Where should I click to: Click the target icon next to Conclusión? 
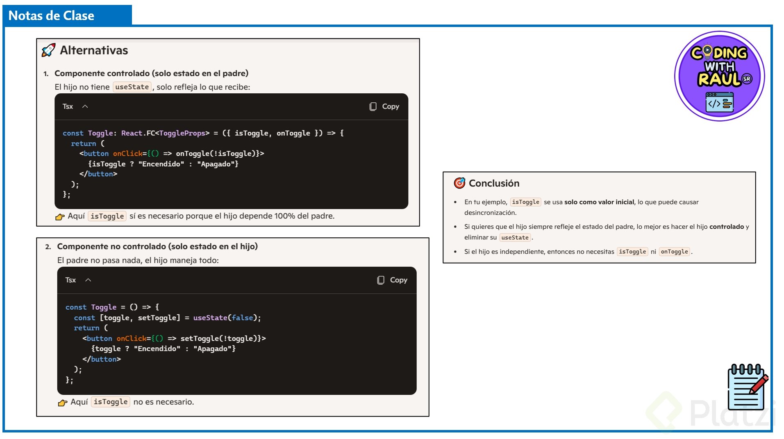tap(459, 183)
